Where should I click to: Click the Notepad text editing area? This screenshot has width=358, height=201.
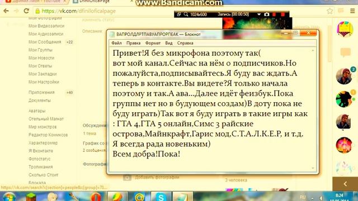210,109
